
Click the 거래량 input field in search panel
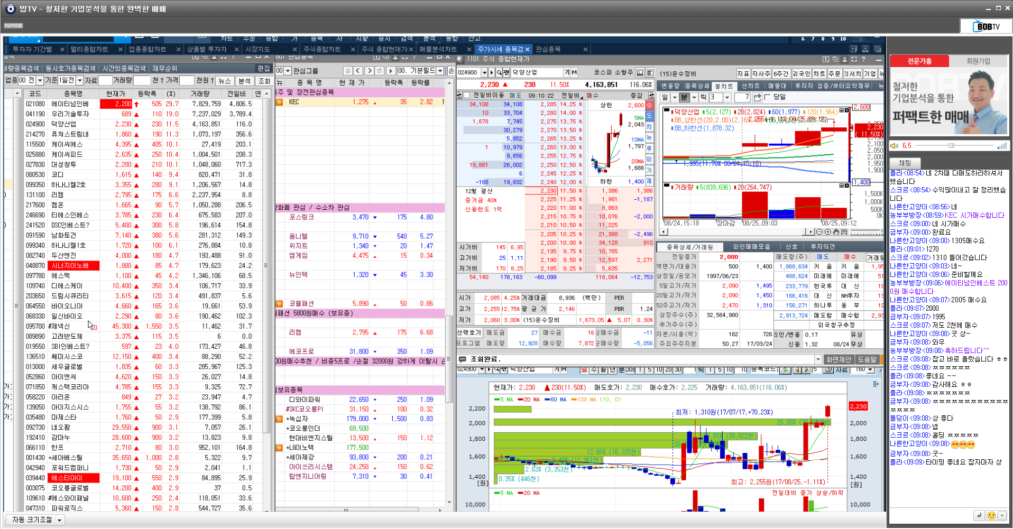tap(142, 80)
